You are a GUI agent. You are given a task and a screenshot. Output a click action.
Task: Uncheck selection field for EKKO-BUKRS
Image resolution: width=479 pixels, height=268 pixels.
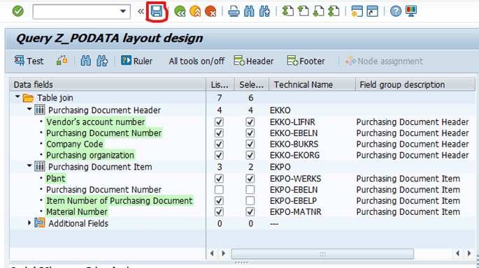(x=250, y=144)
